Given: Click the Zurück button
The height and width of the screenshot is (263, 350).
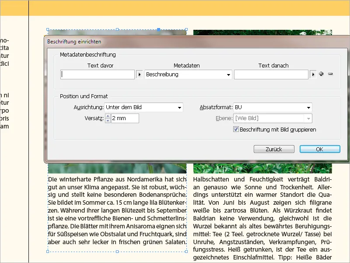Looking at the screenshot, I should coord(274,149).
